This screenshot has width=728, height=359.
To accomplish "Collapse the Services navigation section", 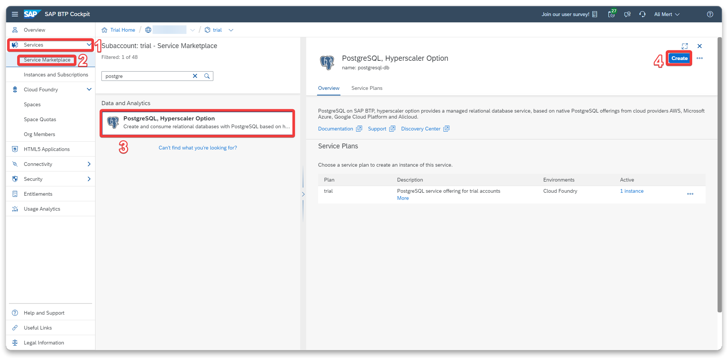I will click(89, 45).
